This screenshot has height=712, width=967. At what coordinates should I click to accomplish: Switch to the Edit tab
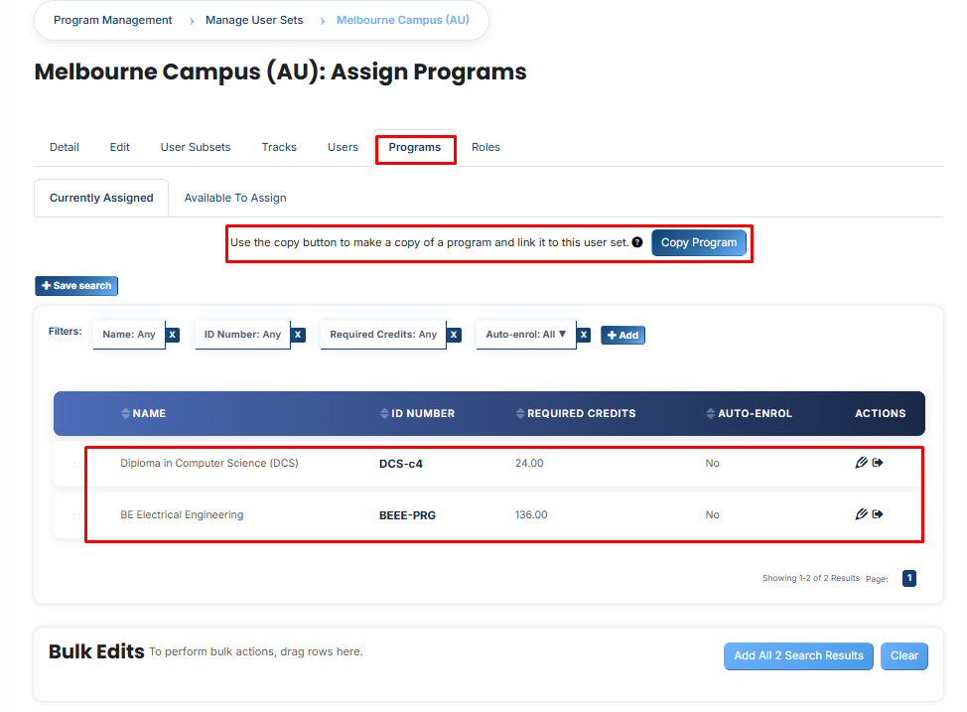pyautogui.click(x=120, y=147)
